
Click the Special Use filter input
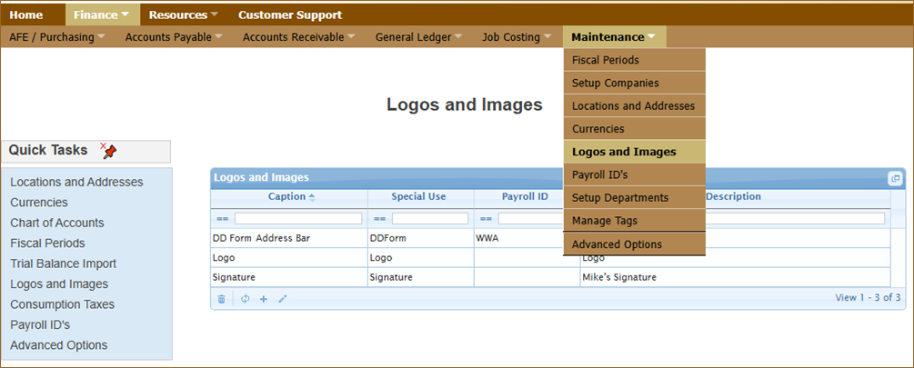430,219
